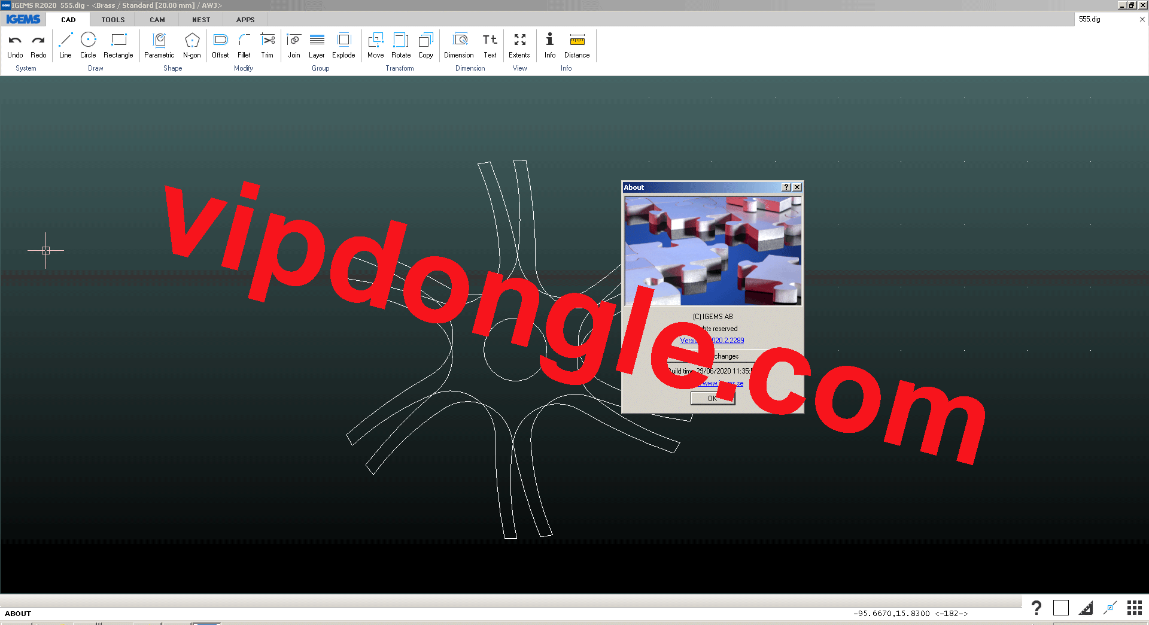Switch to the CAD ribbon tab
The height and width of the screenshot is (625, 1149).
tap(68, 20)
